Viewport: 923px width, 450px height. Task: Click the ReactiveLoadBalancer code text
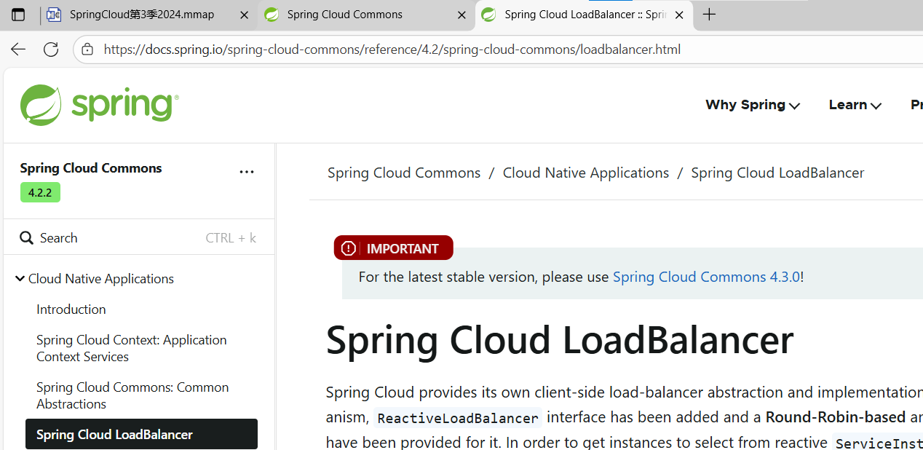[x=458, y=418]
